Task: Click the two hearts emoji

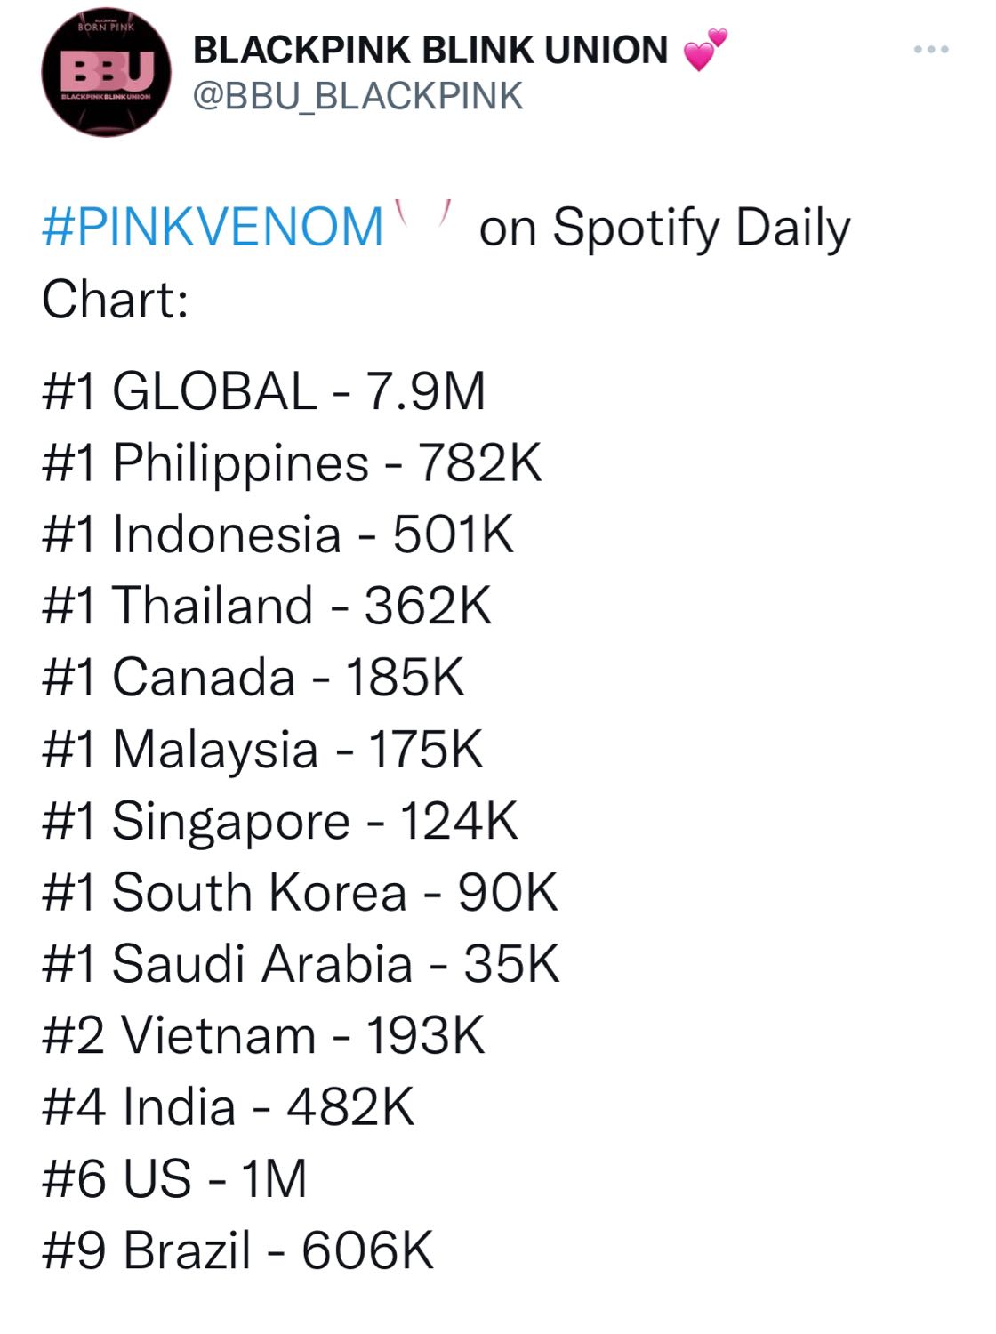Action: click(706, 49)
